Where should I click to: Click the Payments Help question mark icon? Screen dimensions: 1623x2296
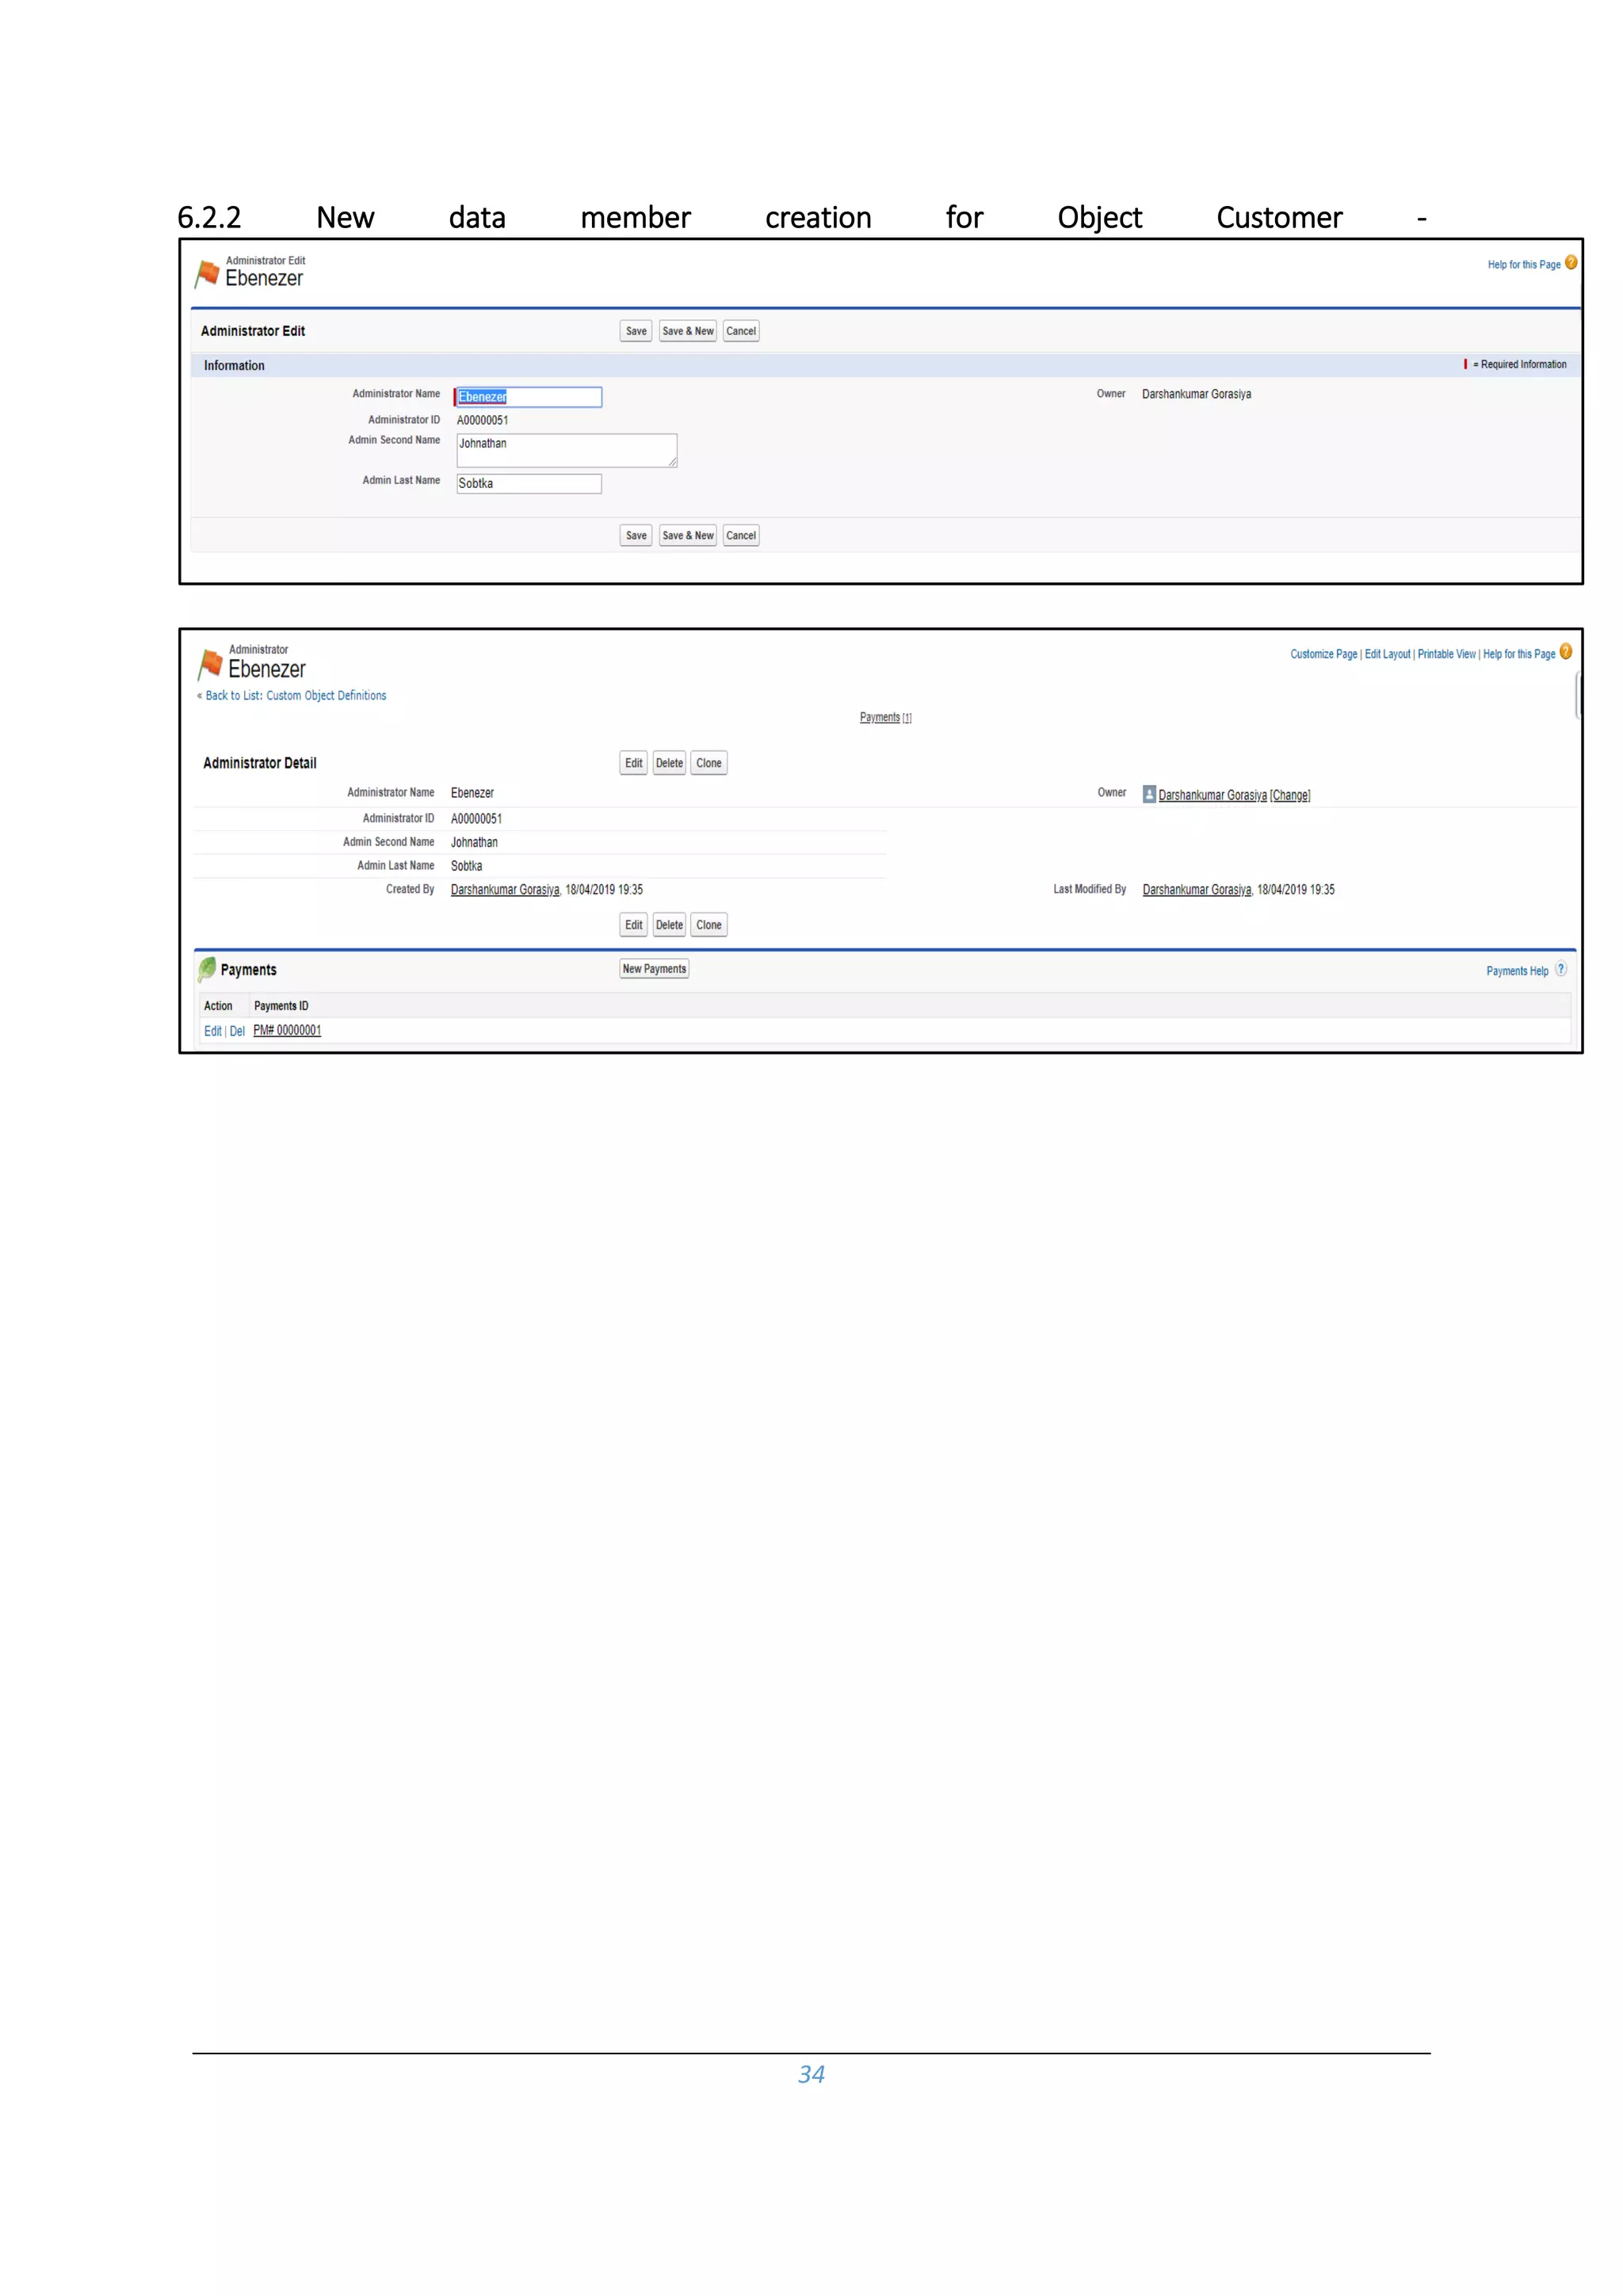[1560, 969]
